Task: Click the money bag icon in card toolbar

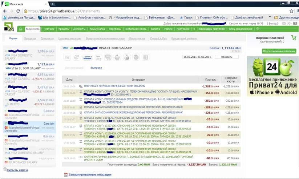Action: [x=126, y=57]
